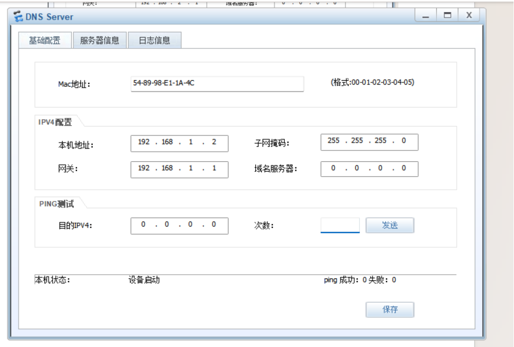The width and height of the screenshot is (514, 347).
Task: Click the DNS Server title bar icon
Action: (18, 16)
